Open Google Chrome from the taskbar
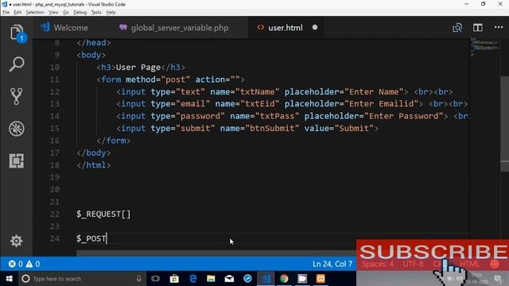 (284, 279)
